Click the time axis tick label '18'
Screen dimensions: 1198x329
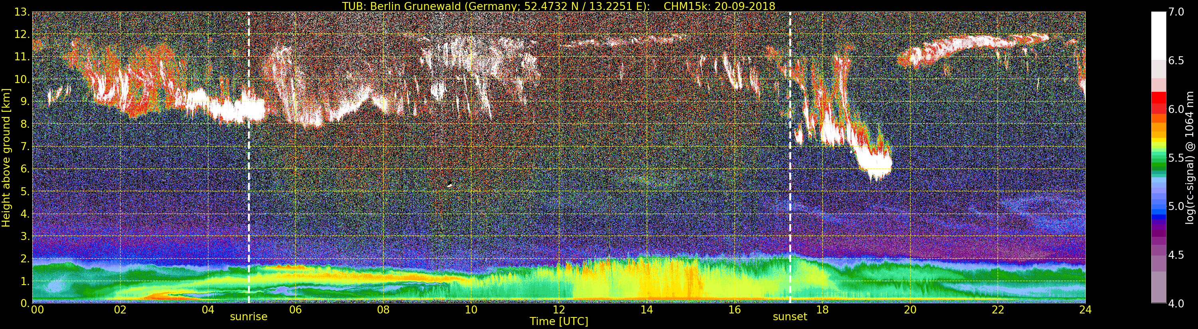pos(822,309)
